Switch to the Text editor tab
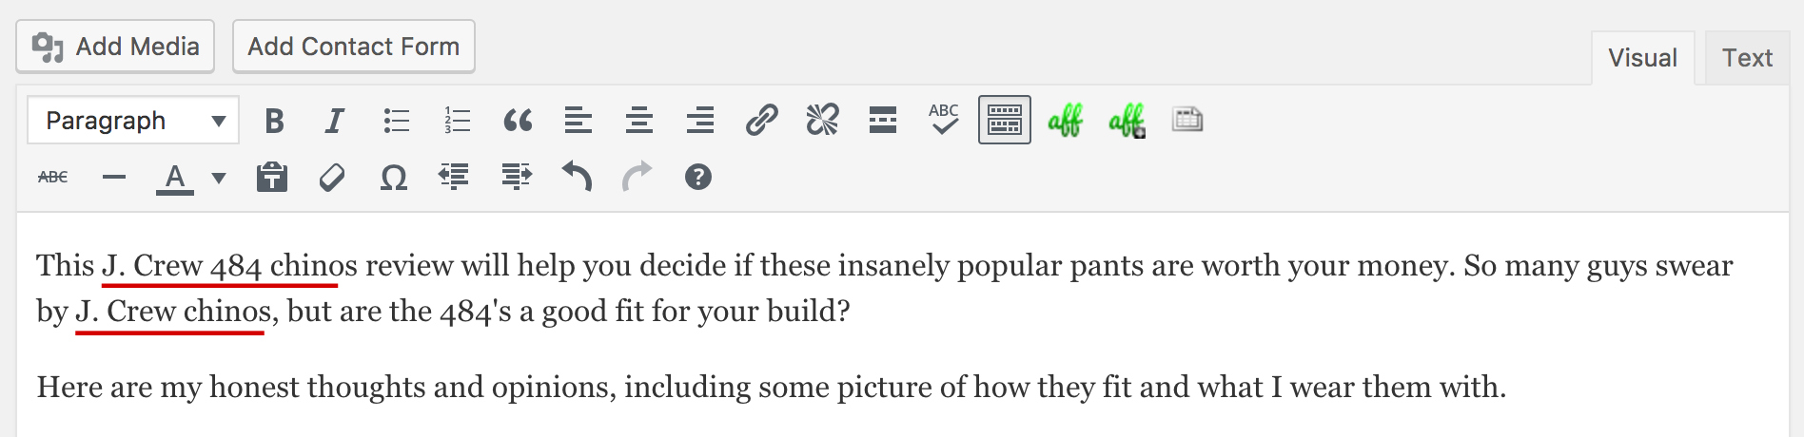The image size is (1804, 437). pos(1747,58)
